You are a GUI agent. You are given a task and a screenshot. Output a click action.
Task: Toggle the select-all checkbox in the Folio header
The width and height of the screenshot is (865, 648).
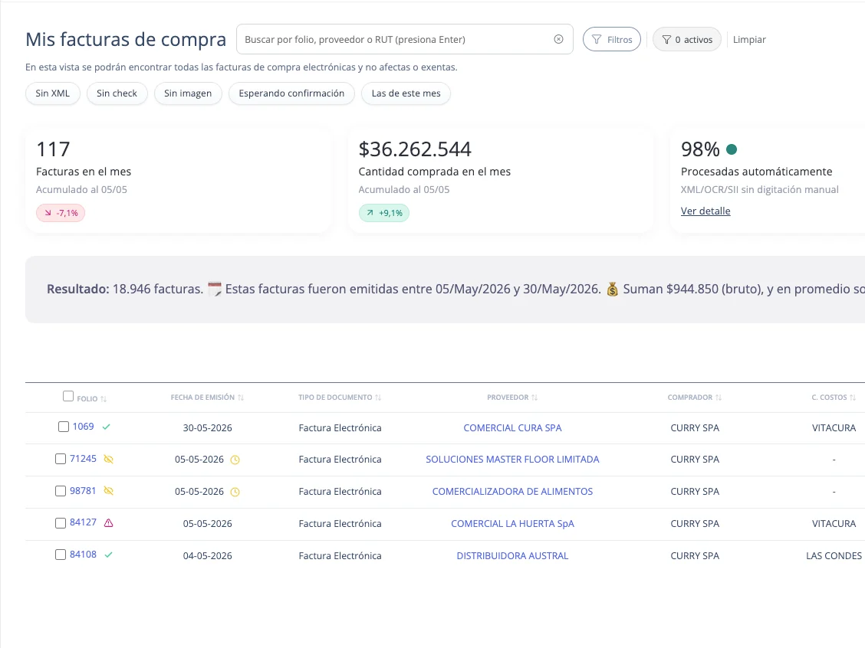click(67, 396)
